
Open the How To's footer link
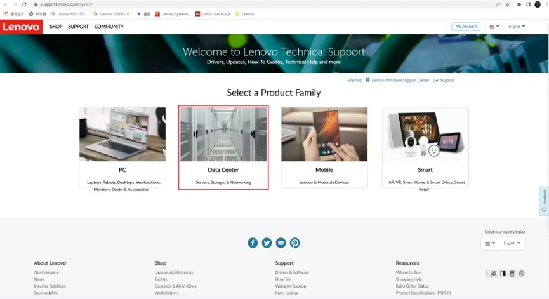[283, 279]
